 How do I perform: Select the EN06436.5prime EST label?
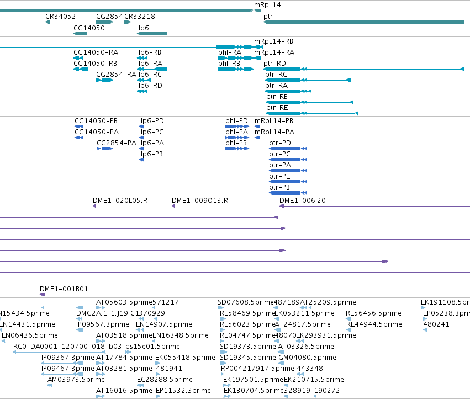30,335
